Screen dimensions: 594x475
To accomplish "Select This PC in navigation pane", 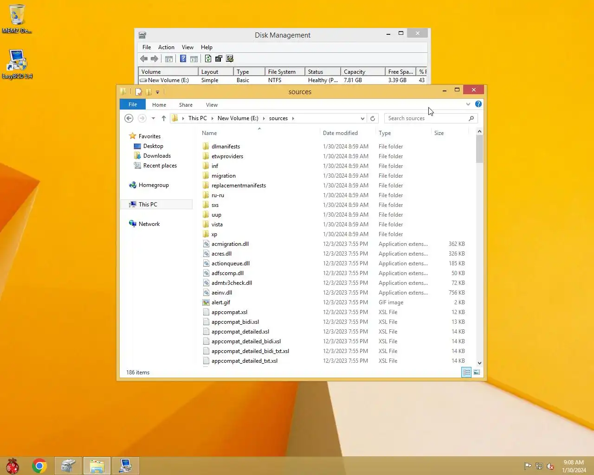I will [x=156, y=205].
